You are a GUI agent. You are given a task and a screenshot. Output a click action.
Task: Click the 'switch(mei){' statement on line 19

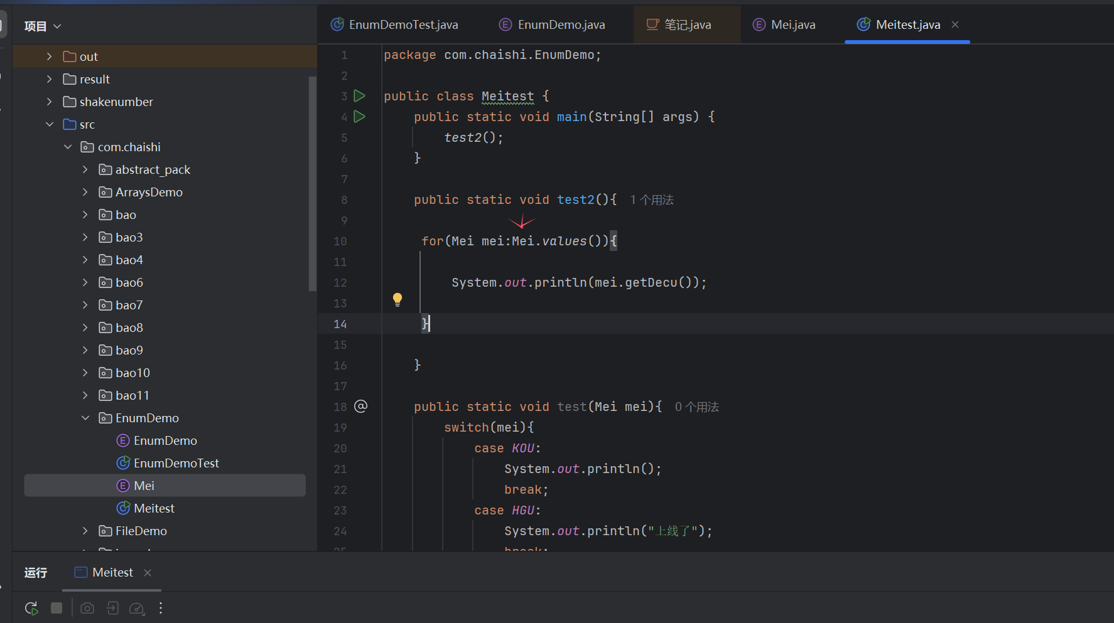tap(489, 427)
